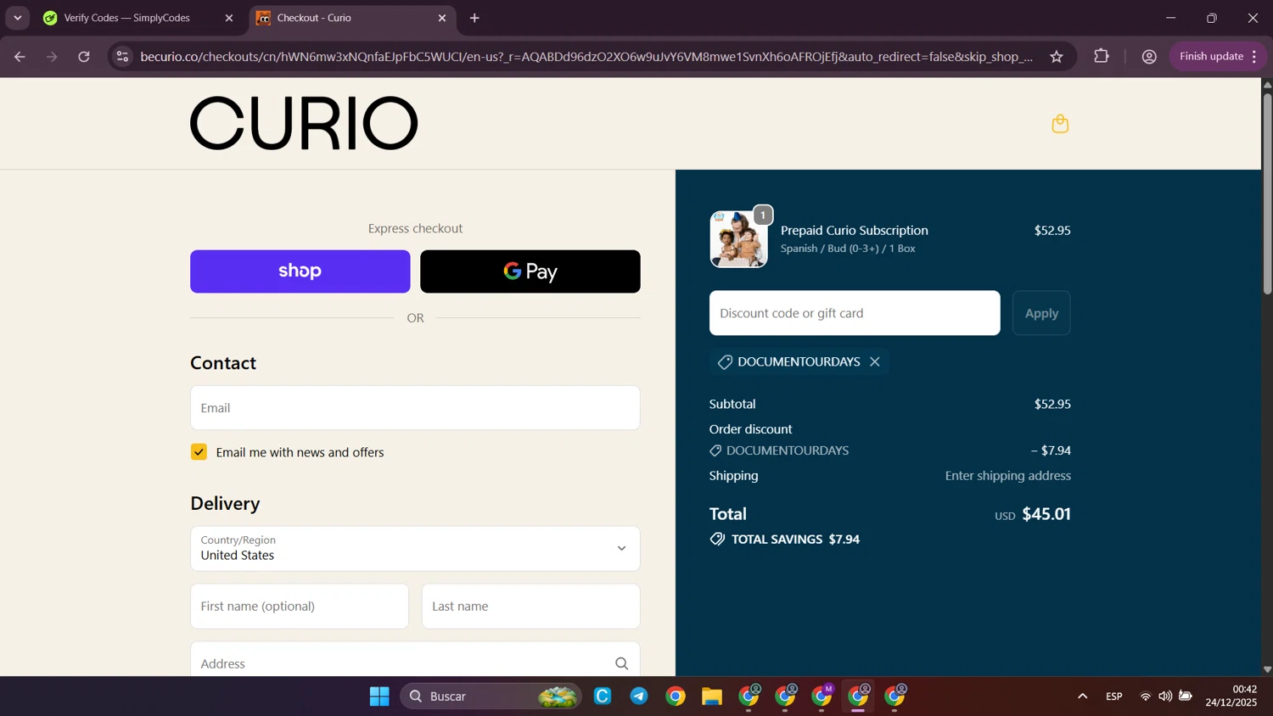Viewport: 1273px width, 716px height.
Task: Click the Prepaid Curio Subscription title
Action: [855, 231]
